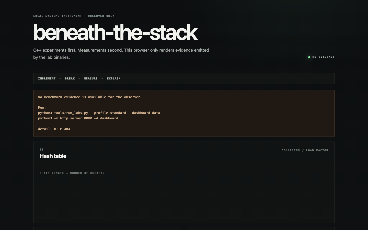Click the 'C++ experiments first' description paragraph
Viewport: 368px width, 230px height.
point(121,54)
